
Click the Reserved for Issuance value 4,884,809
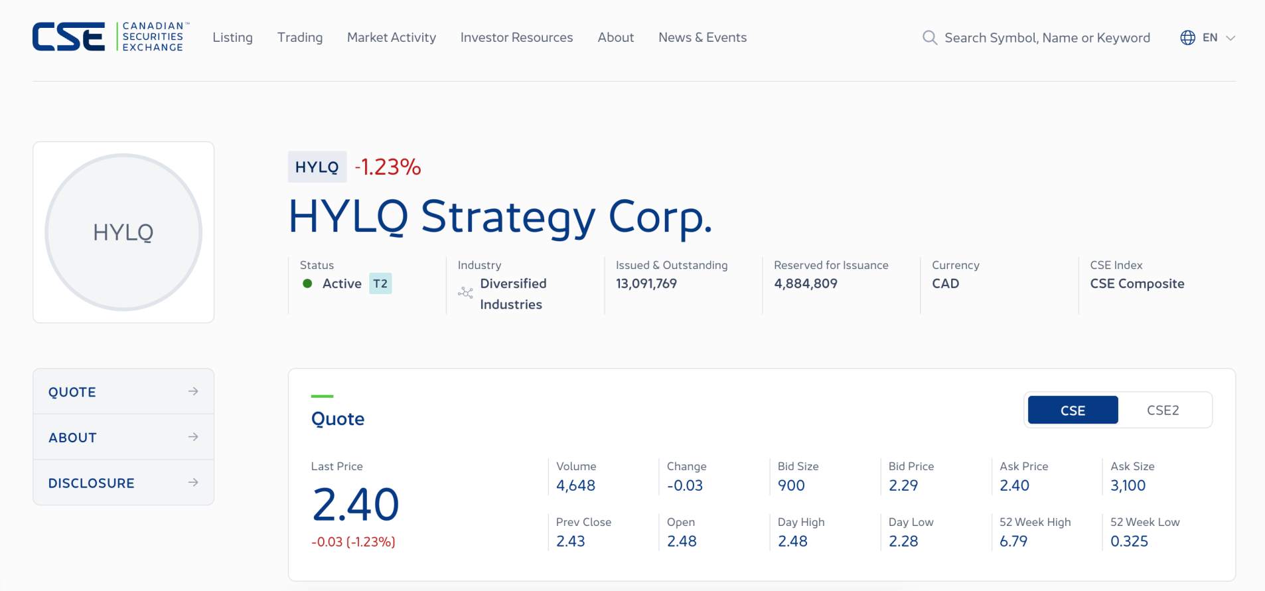(806, 284)
